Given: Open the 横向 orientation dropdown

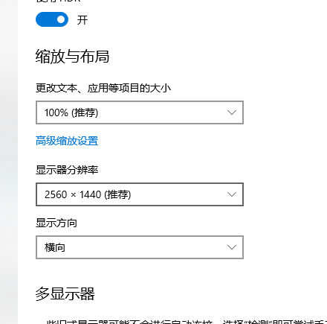Looking at the screenshot, I should (140, 247).
